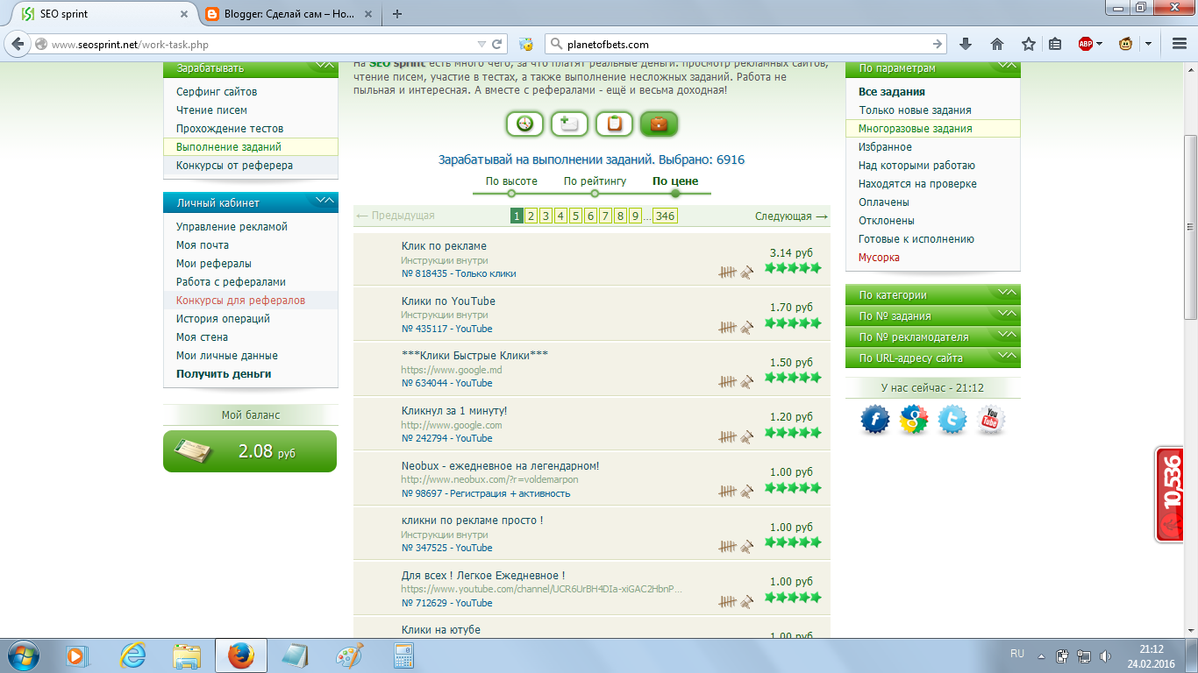The width and height of the screenshot is (1198, 673).
Task: Click the search go arrow in search box
Action: (x=938, y=44)
